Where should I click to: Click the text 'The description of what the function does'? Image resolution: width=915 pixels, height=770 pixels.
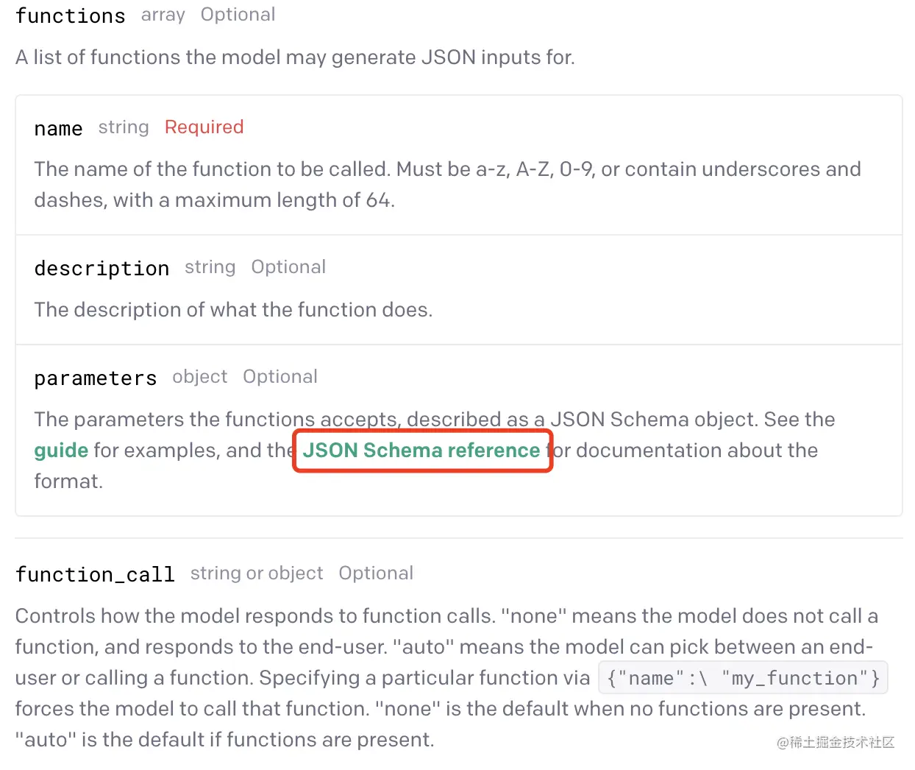[x=233, y=310]
